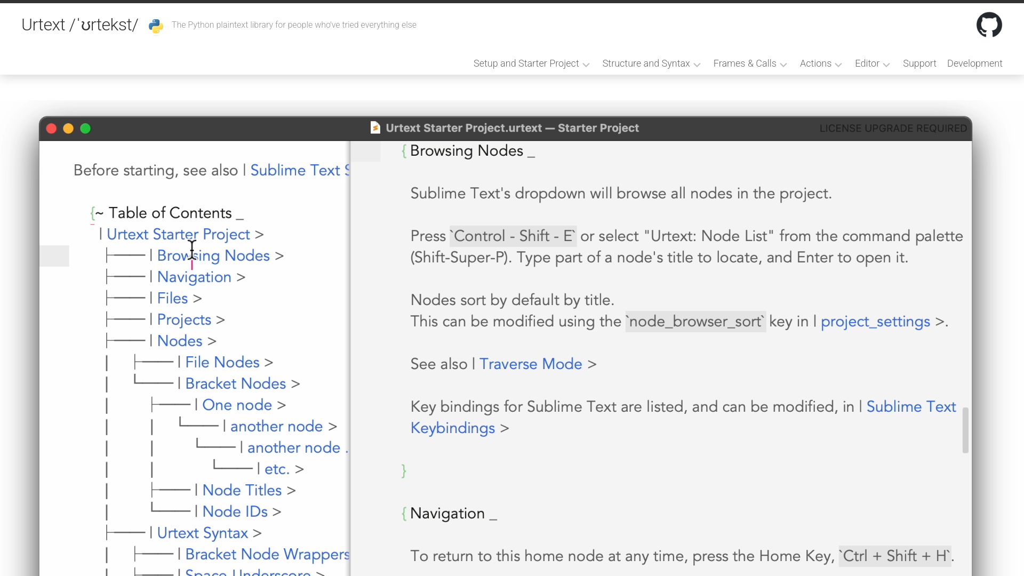This screenshot has height=576, width=1024.
Task: Click the Browsing Nodes heading in editor
Action: (467, 151)
